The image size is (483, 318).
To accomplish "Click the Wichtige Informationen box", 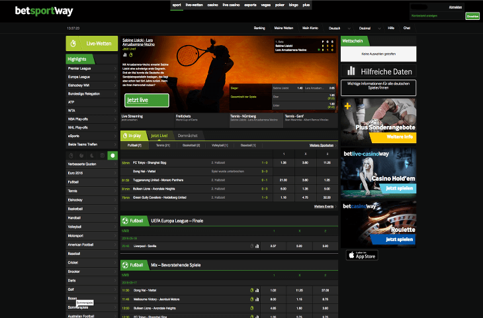I will (x=378, y=87).
